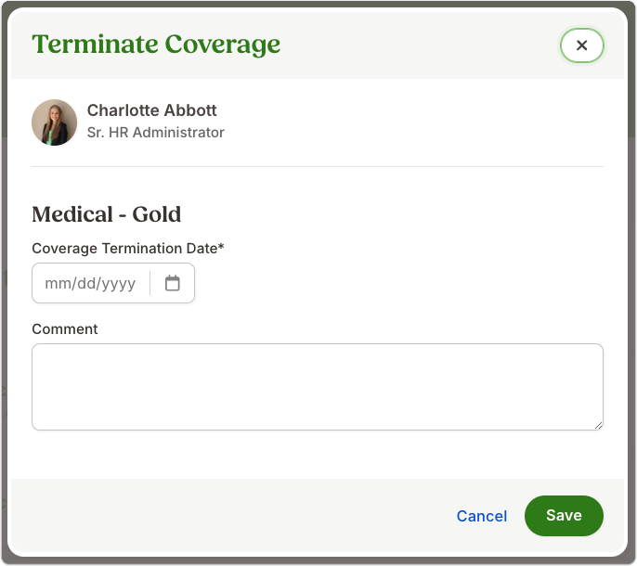637x566 pixels.
Task: Focus the Comment text area
Action: 318,387
